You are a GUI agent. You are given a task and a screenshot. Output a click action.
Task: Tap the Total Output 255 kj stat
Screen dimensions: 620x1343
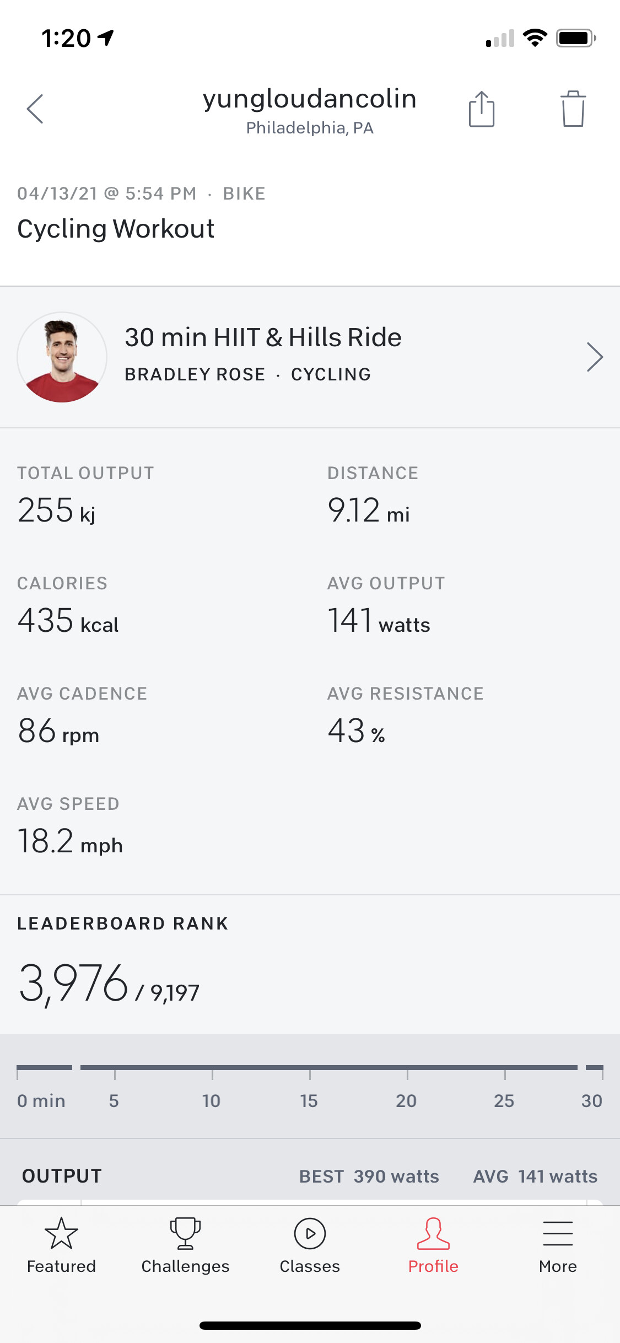(x=56, y=510)
